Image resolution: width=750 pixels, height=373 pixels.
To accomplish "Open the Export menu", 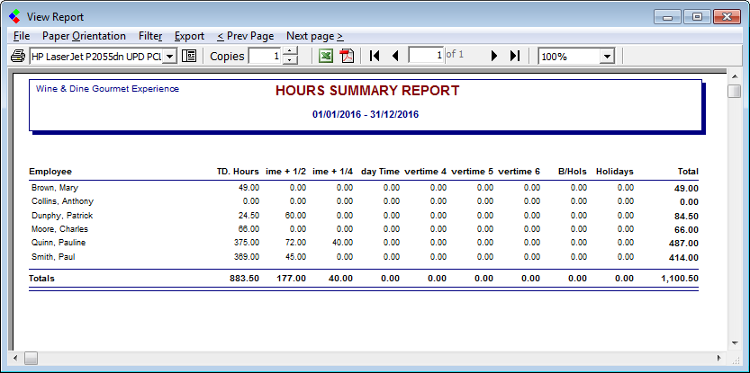I will 189,36.
